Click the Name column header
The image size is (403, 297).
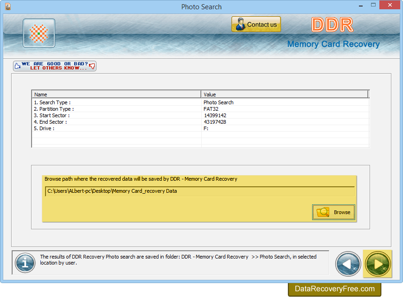point(116,94)
